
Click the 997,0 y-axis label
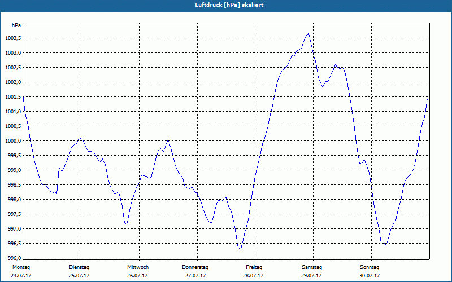(x=15, y=229)
